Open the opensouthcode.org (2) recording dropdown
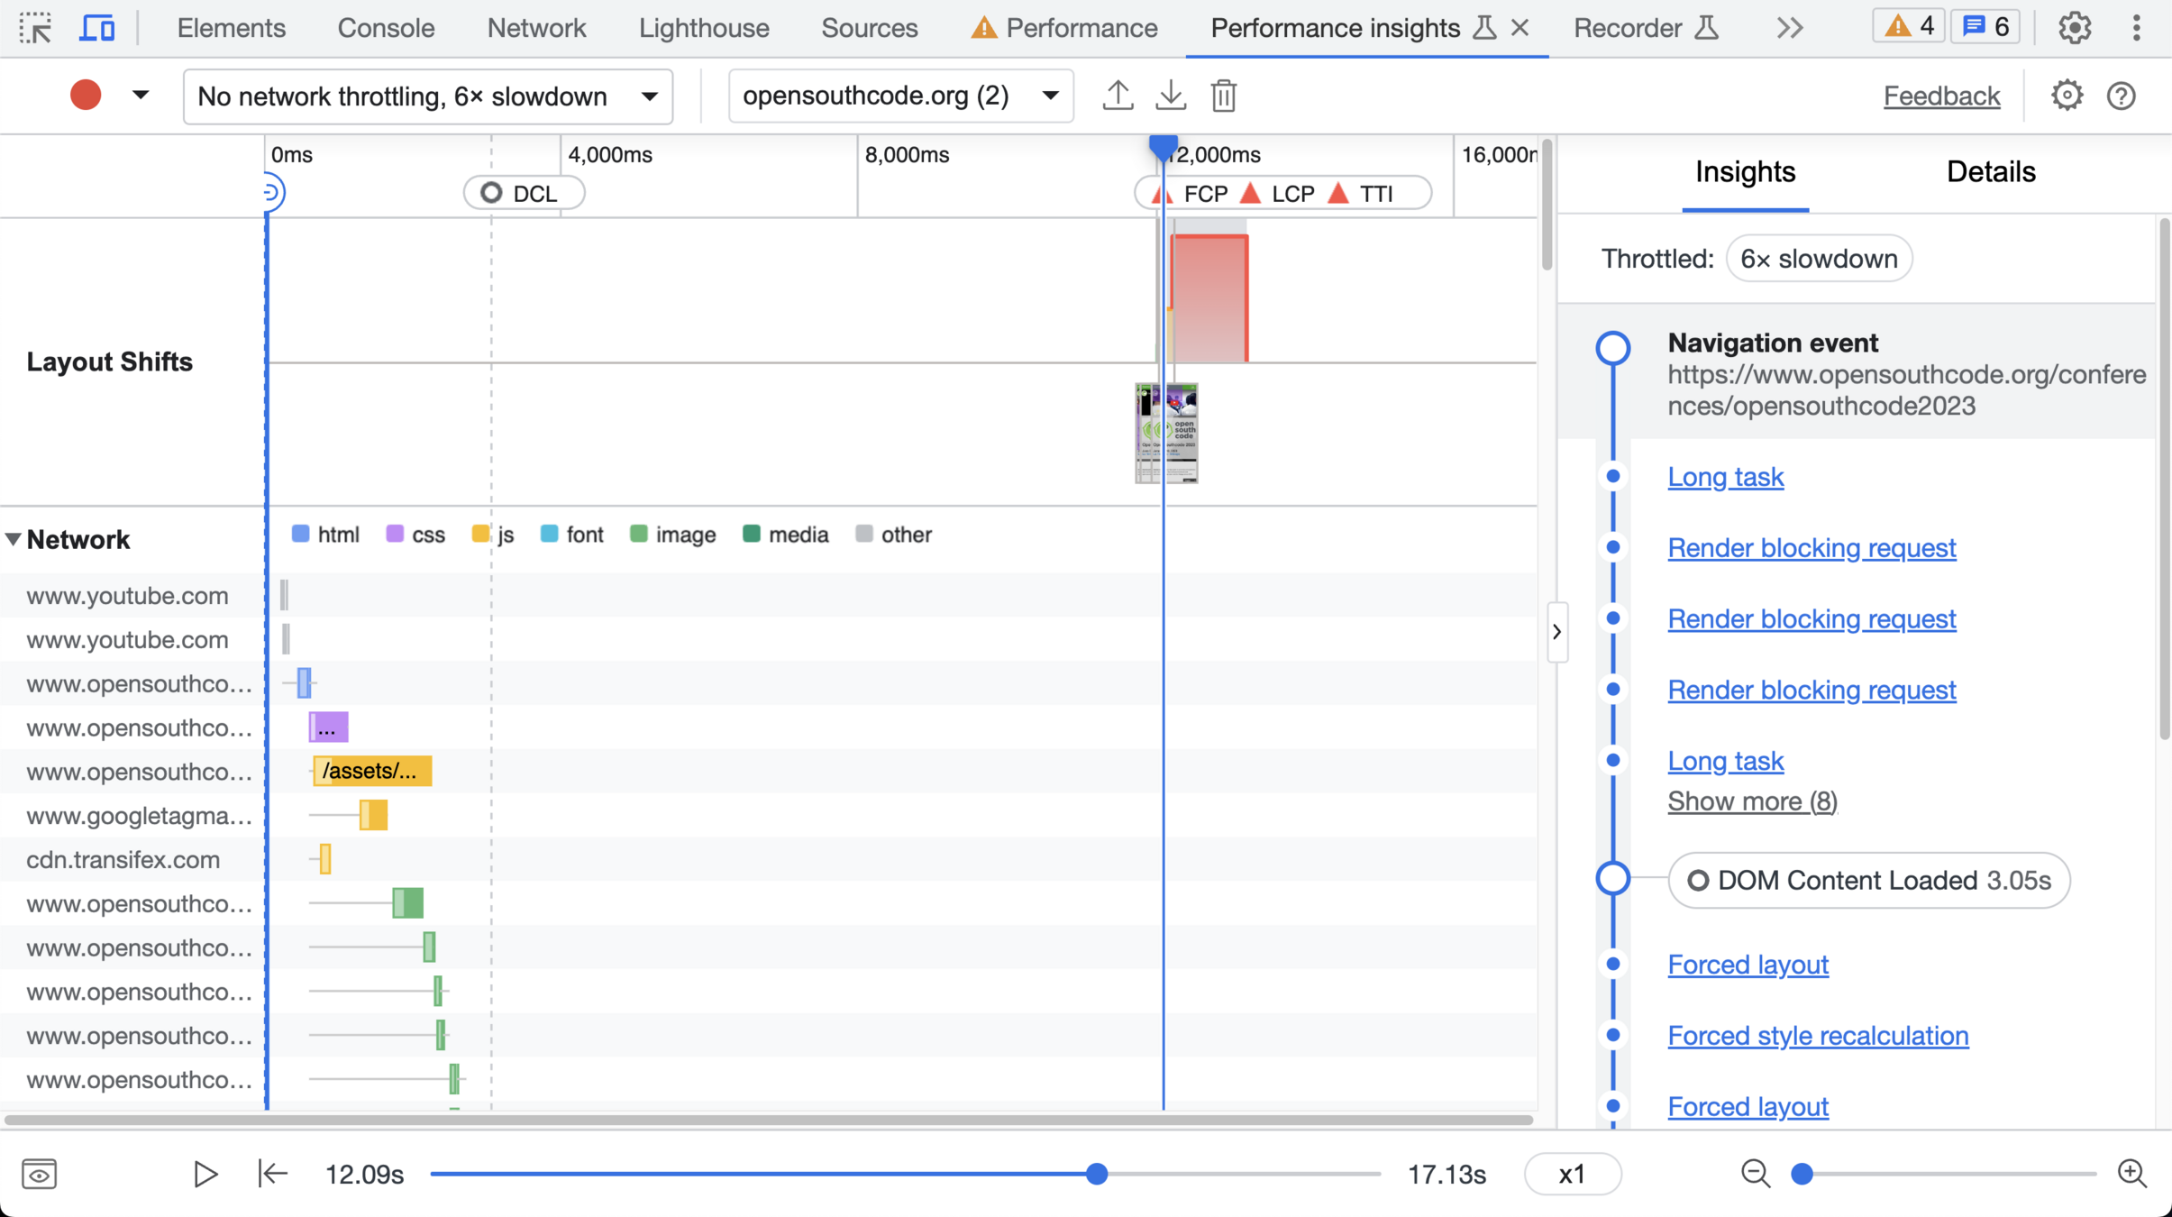The image size is (2172, 1217). [x=899, y=96]
